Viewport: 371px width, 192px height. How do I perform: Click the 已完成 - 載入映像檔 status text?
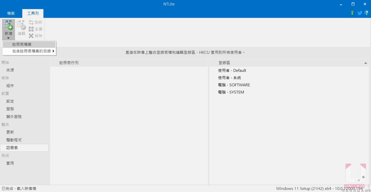coord(19,189)
